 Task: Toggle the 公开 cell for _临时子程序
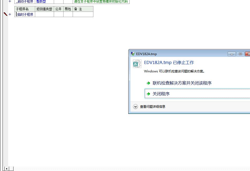[58, 14]
